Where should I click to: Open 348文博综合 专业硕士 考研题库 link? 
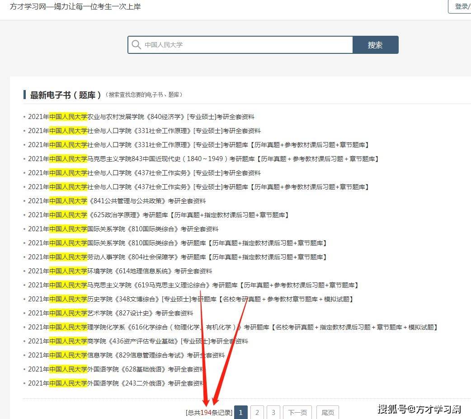(190, 299)
